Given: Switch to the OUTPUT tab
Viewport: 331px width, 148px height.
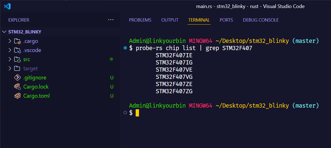Looking at the screenshot, I should coord(170,20).
